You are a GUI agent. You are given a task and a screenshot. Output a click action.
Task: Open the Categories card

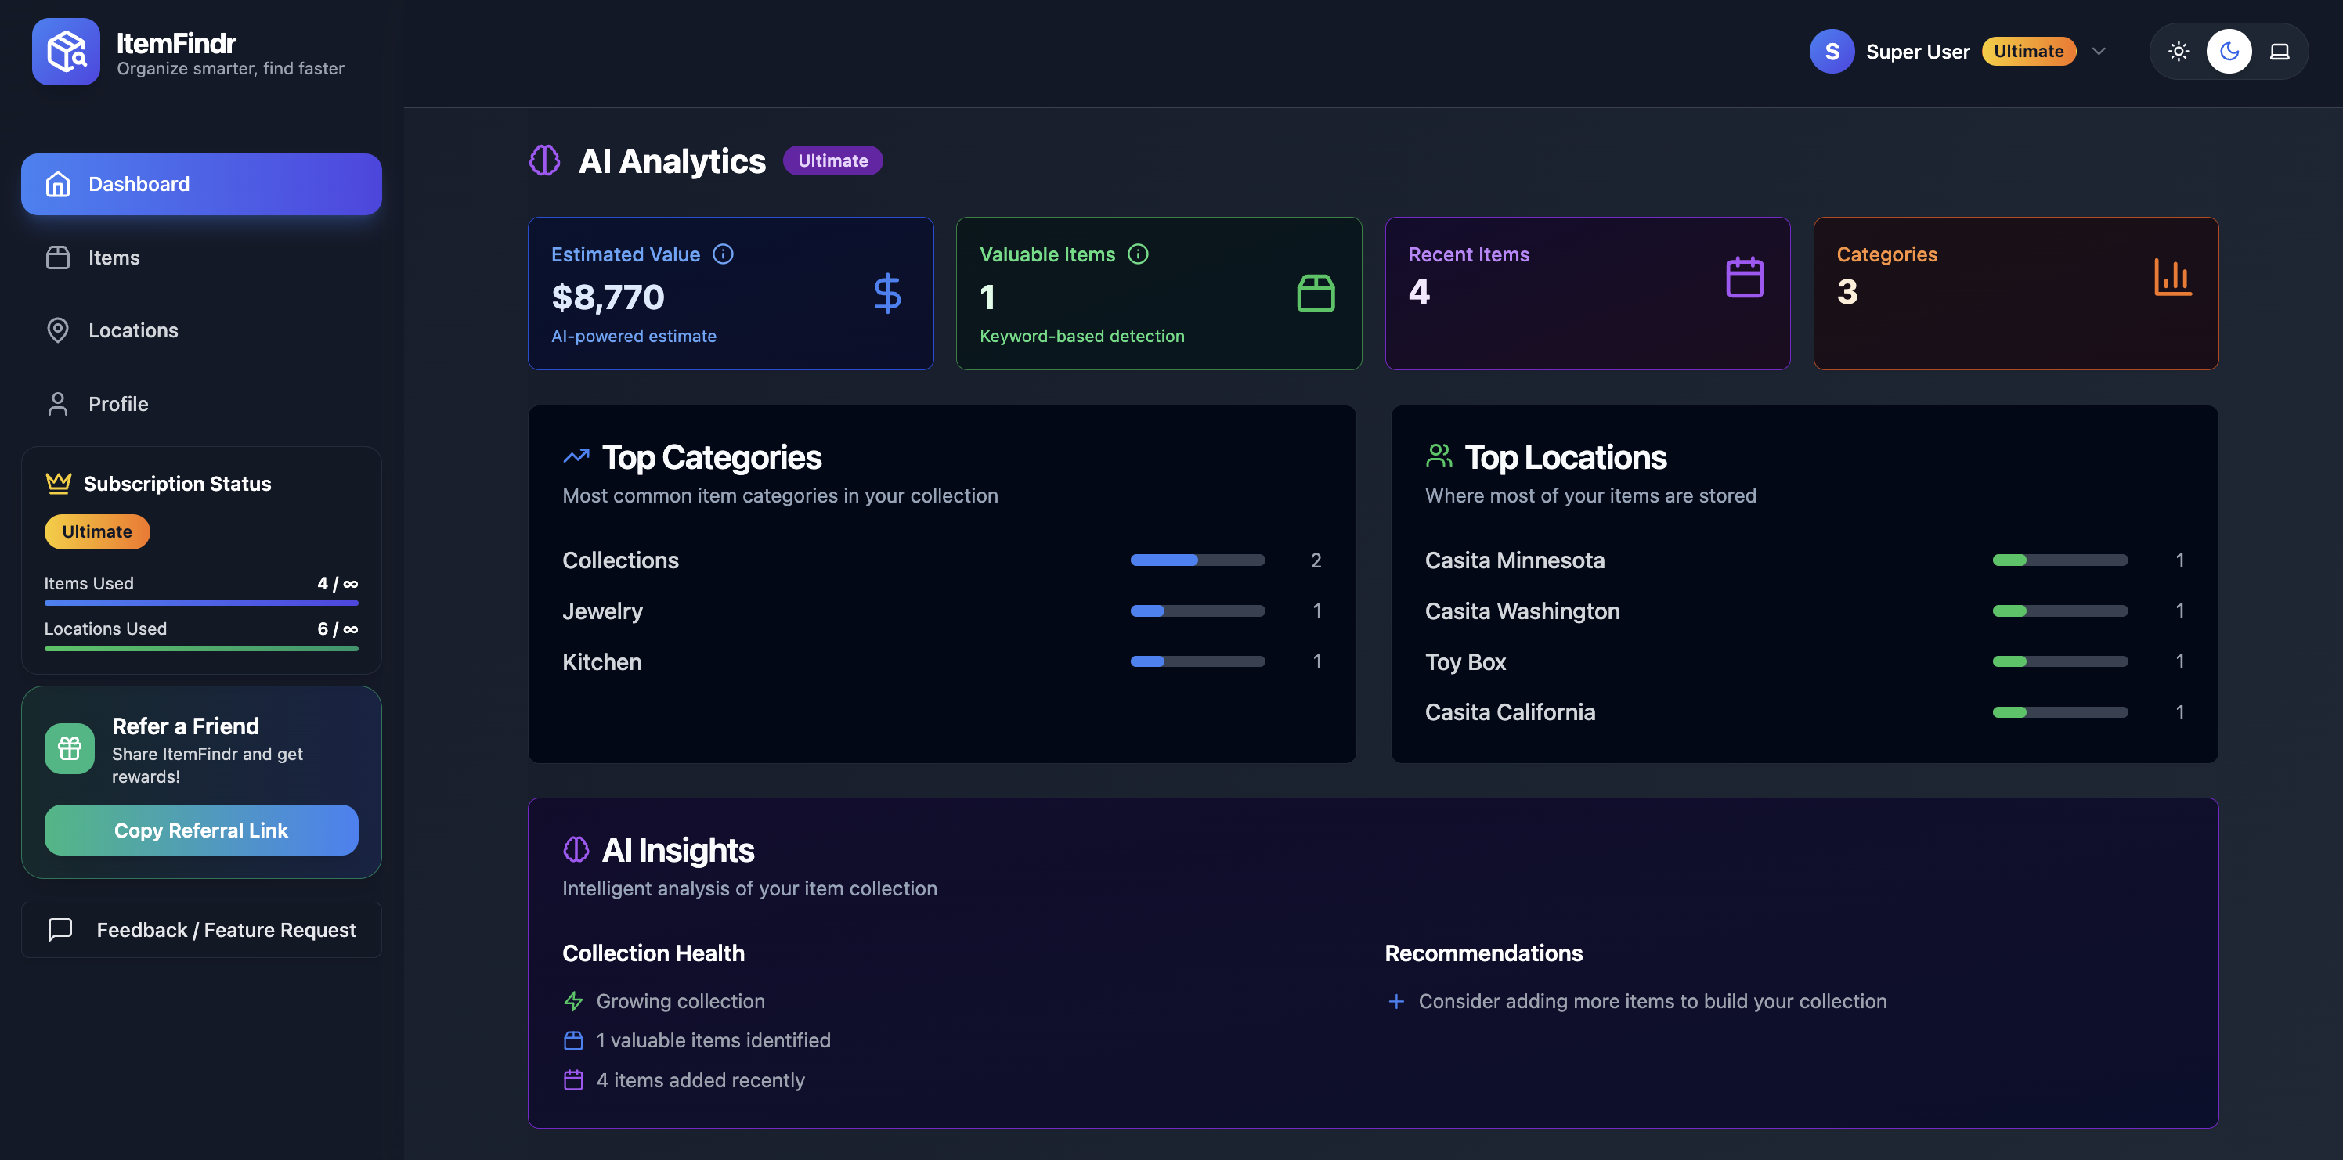2016,294
